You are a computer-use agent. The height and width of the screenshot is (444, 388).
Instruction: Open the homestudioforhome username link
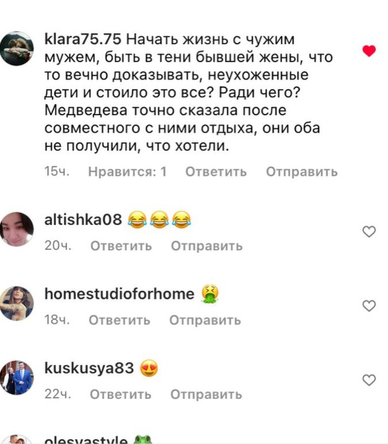[x=119, y=294]
